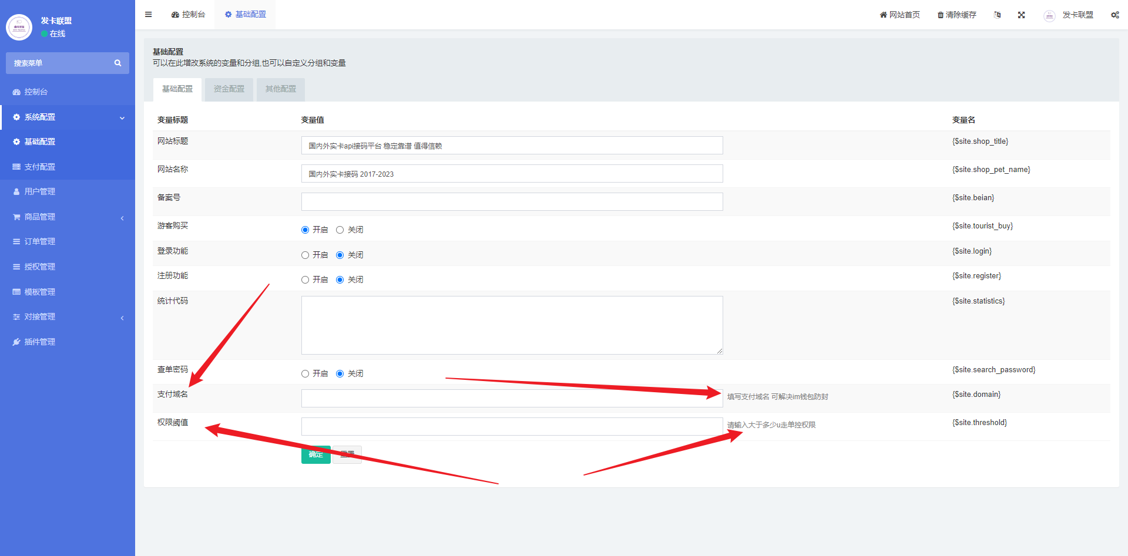Click the 模板管理 icon in sidebar
Screen dimensions: 1128x556
[16, 292]
